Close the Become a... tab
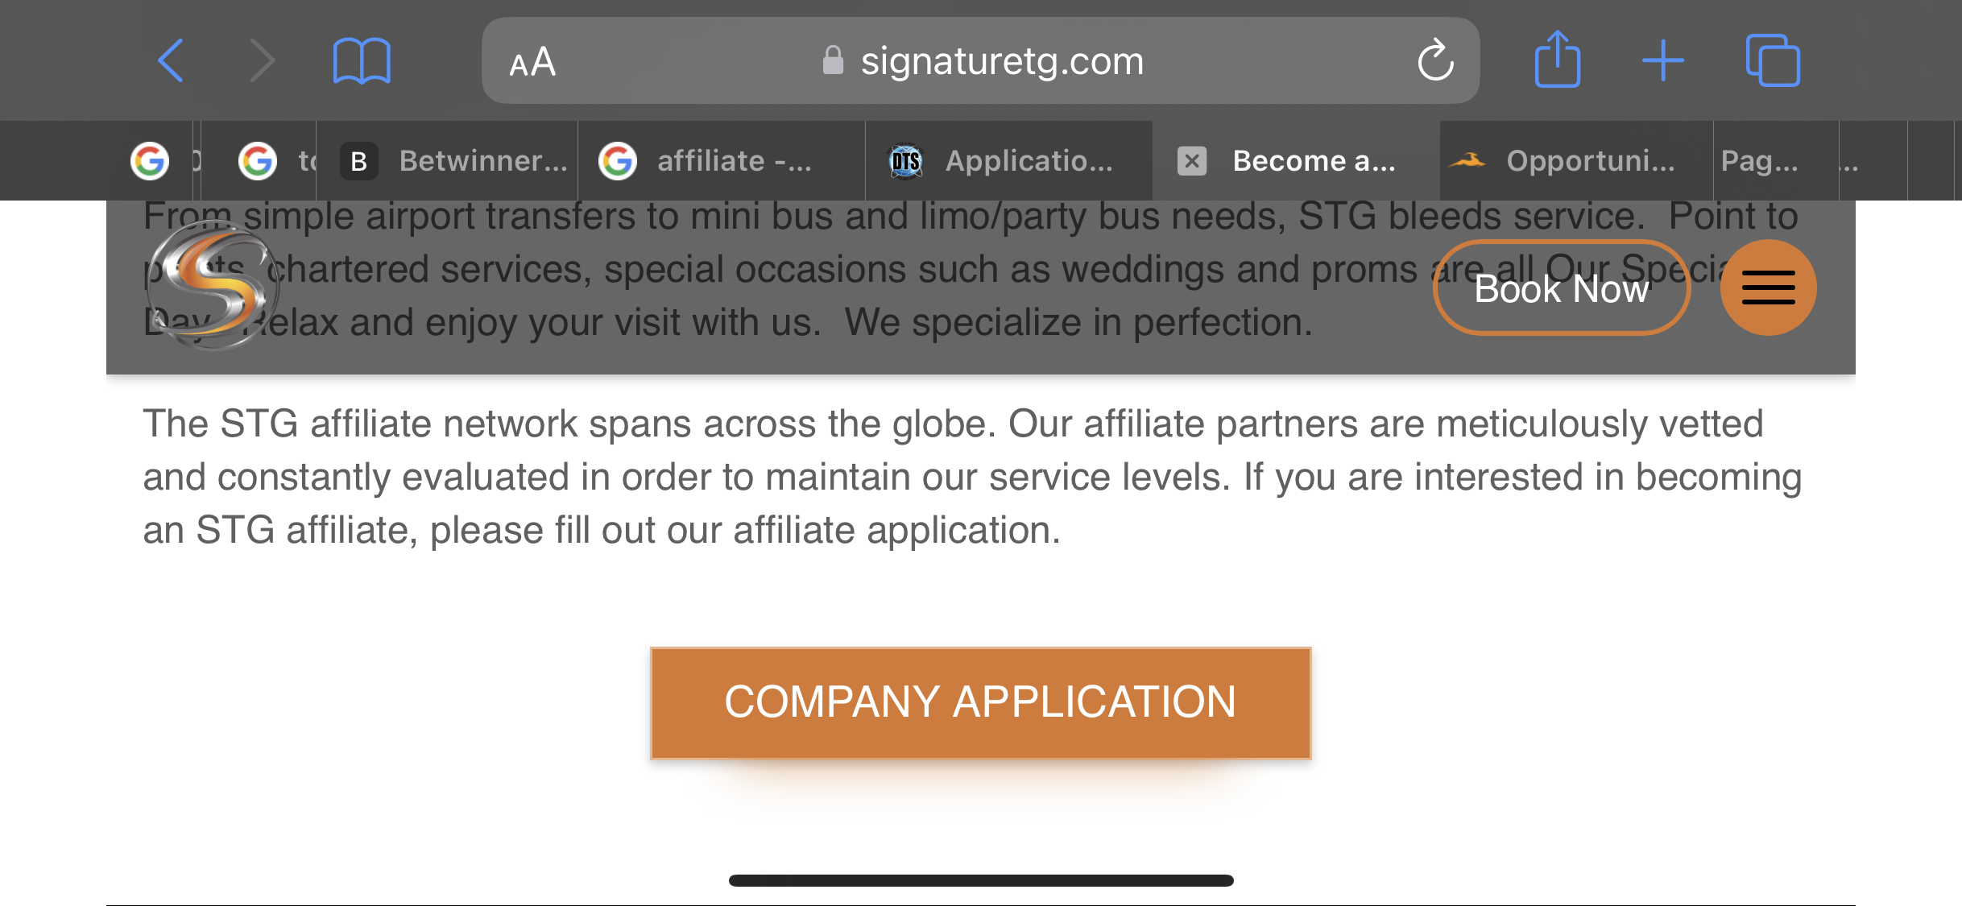The image size is (1962, 906). click(x=1192, y=161)
